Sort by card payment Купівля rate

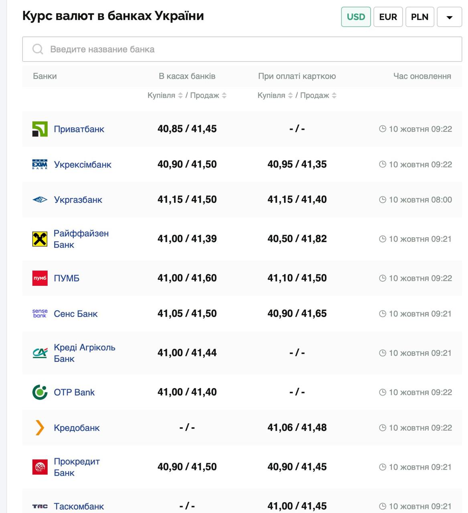[x=290, y=95]
